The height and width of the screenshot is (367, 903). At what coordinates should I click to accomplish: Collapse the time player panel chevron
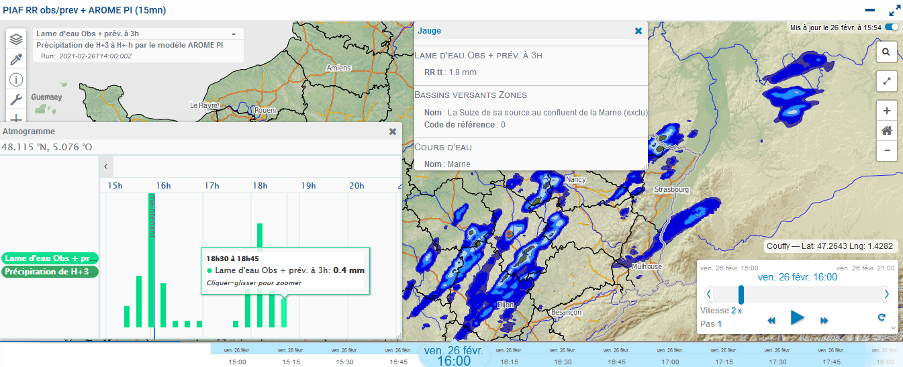pos(892,327)
